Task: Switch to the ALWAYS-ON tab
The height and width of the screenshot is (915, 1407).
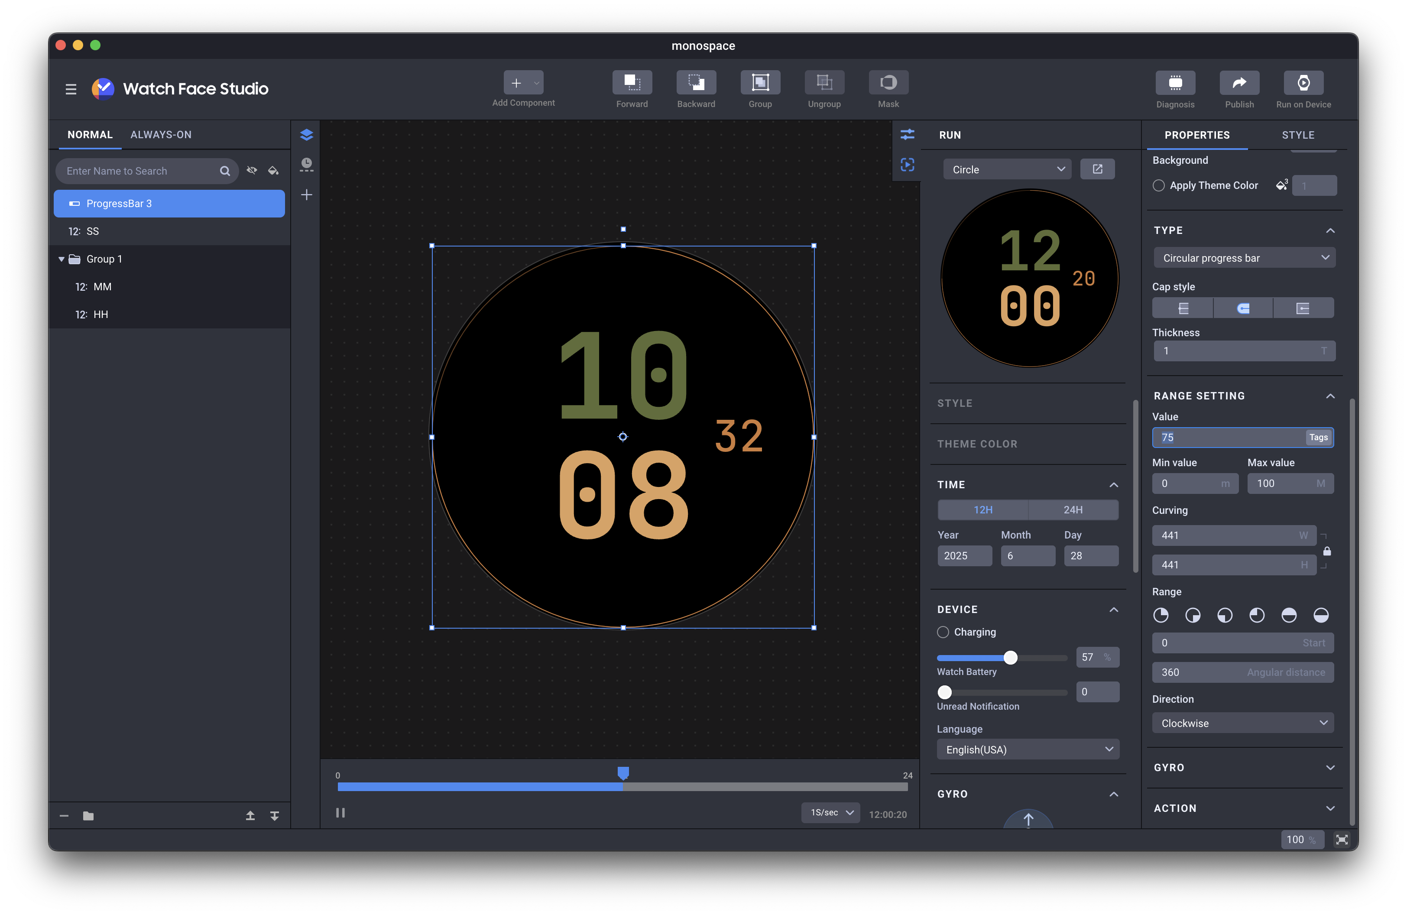Action: coord(161,135)
